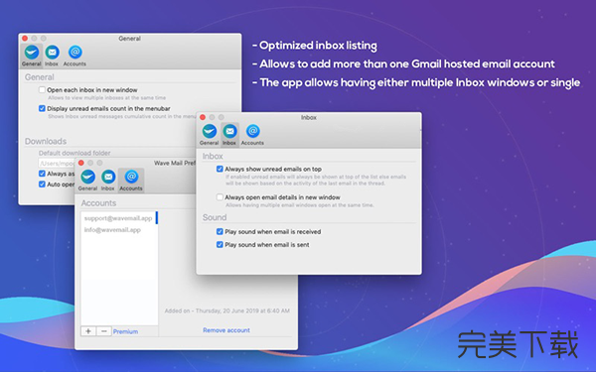
Task: Open the General tab icon in General window
Action: tap(32, 53)
